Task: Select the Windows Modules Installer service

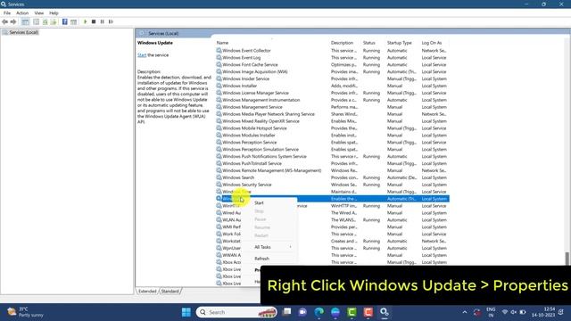Action: point(249,135)
